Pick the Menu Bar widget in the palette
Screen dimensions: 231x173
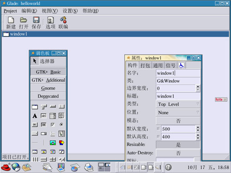coord(44,107)
